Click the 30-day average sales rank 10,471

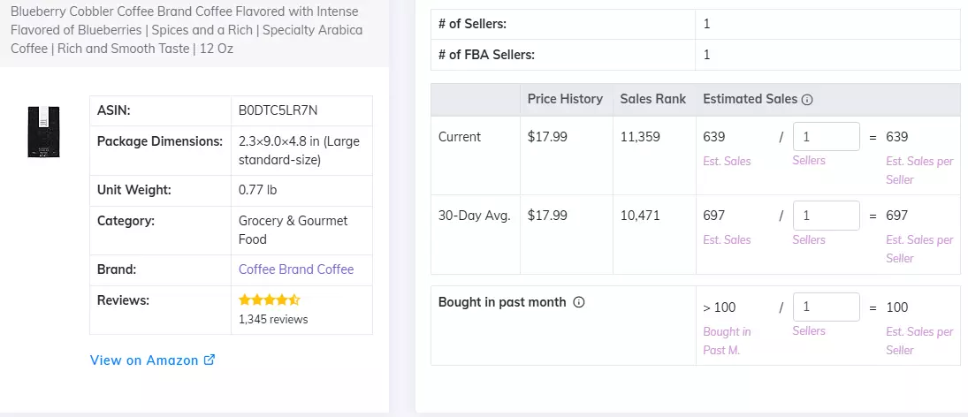click(x=640, y=216)
